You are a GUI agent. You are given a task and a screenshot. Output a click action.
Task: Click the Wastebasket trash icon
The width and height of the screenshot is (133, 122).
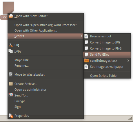(11, 74)
